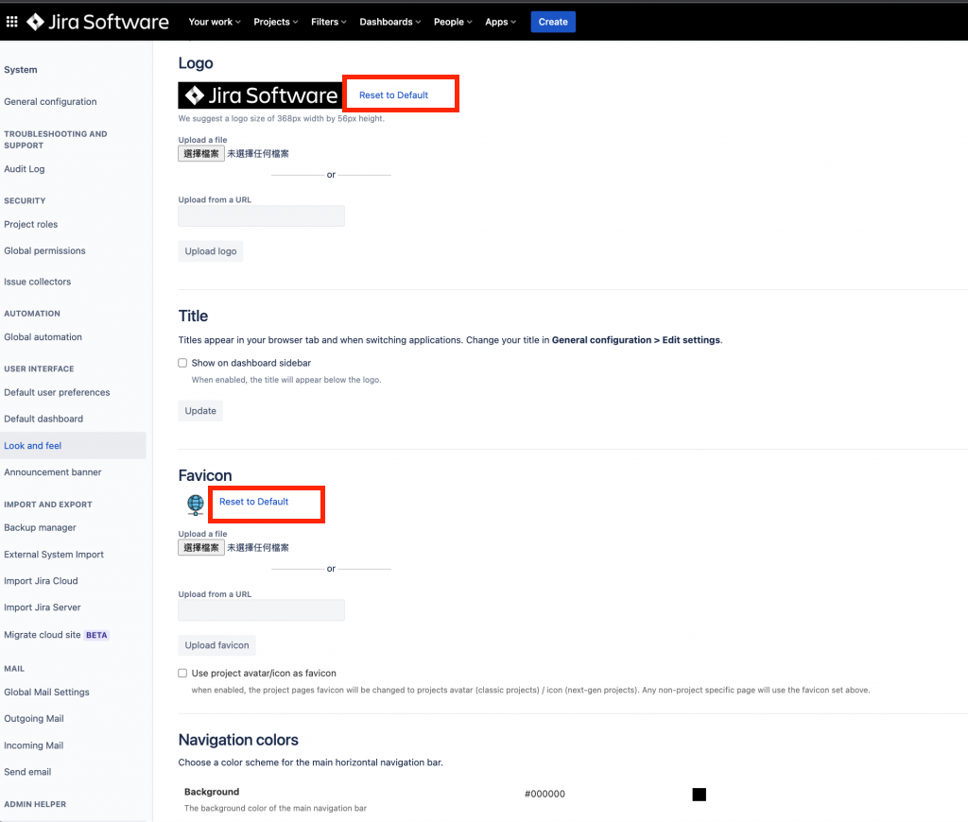Expand the Apps menu
The height and width of the screenshot is (822, 968).
tap(500, 23)
